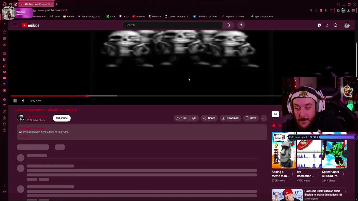Open the Peacock bookmark

(155, 16)
